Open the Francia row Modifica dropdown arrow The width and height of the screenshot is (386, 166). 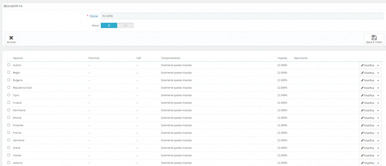tap(378, 133)
